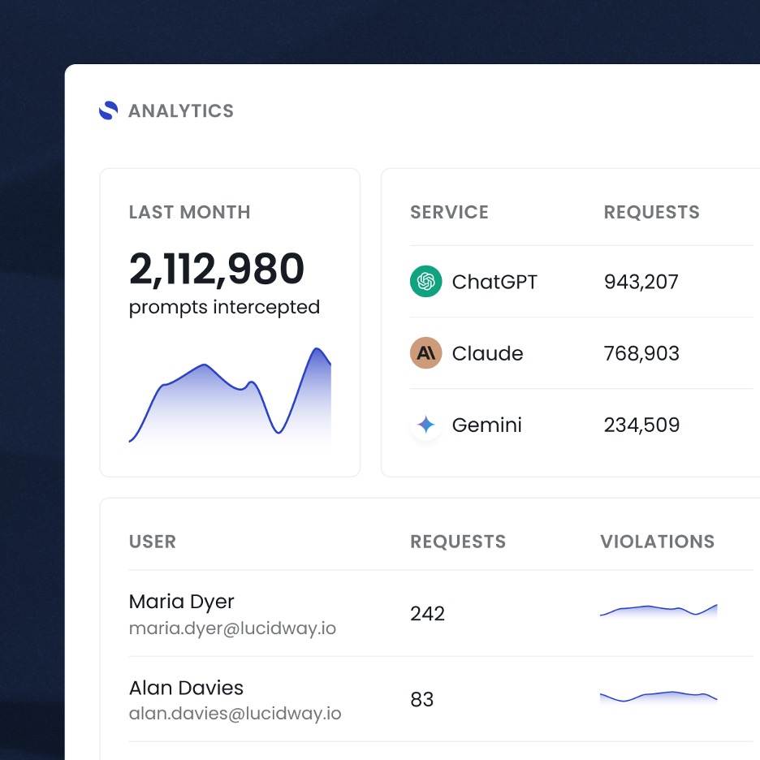Open Maria Dyer's user profile
Image resolution: width=760 pixels, height=760 pixels.
[x=181, y=602]
